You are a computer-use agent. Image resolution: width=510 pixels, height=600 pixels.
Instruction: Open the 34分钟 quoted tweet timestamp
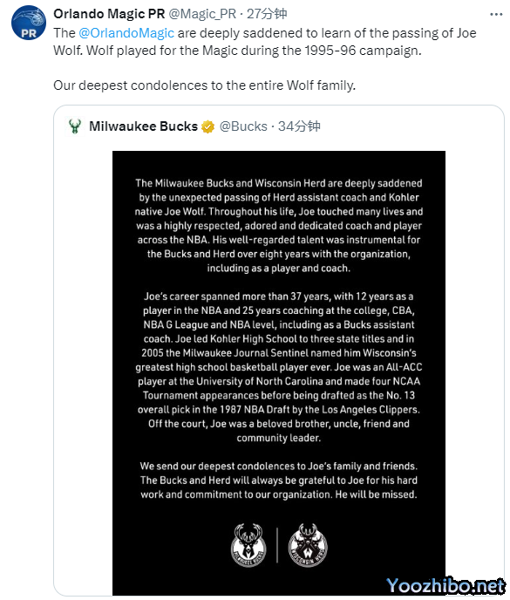[x=299, y=126]
